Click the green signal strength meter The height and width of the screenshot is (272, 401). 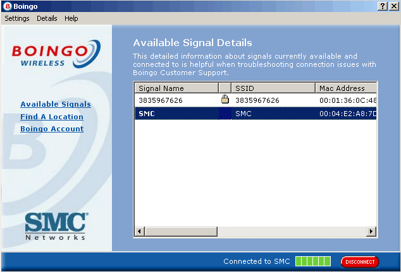coord(313,261)
